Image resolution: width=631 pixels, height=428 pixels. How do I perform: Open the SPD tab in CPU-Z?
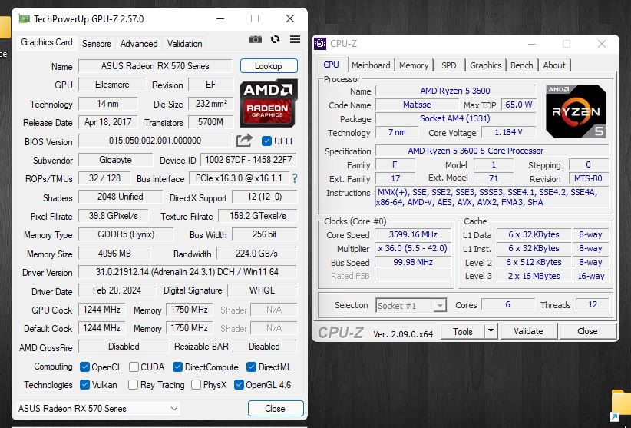click(x=449, y=65)
